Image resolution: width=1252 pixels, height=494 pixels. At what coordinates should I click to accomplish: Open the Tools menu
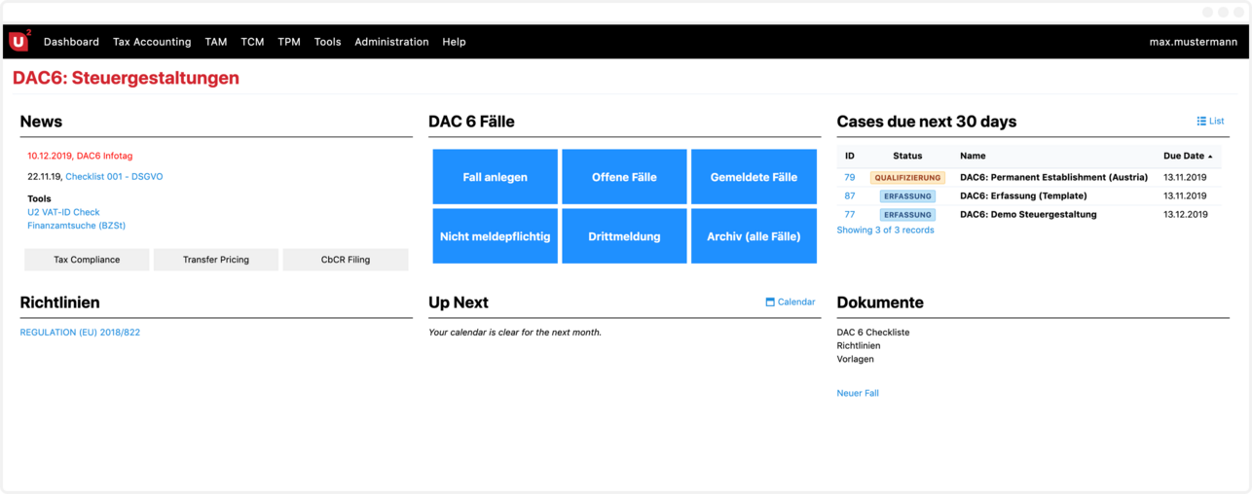pyautogui.click(x=327, y=42)
